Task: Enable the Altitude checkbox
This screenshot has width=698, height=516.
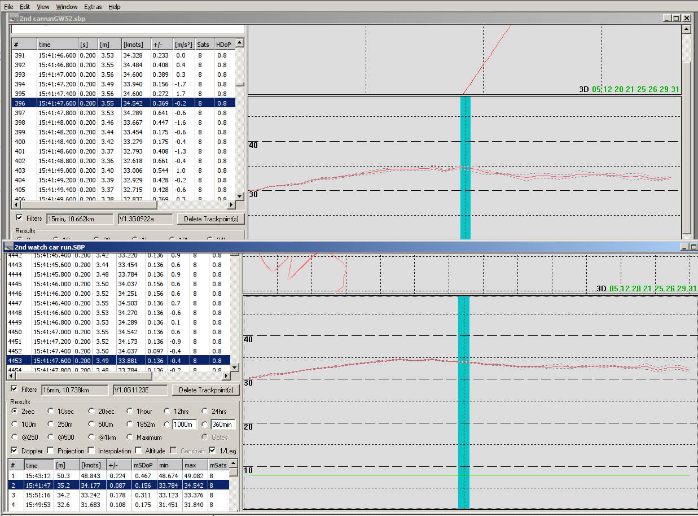Action: coord(139,451)
